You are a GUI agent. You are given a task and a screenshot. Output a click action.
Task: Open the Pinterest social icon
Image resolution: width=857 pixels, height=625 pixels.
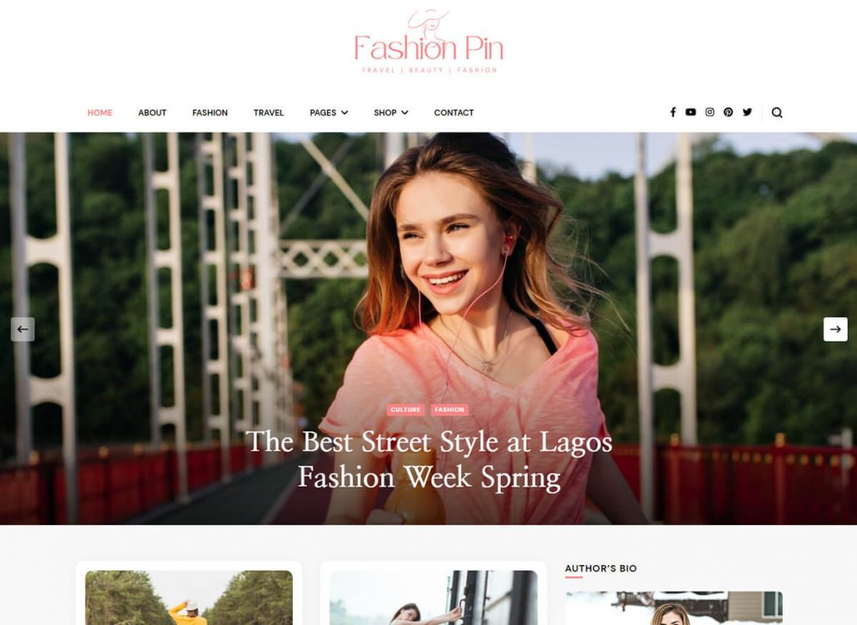[728, 112]
